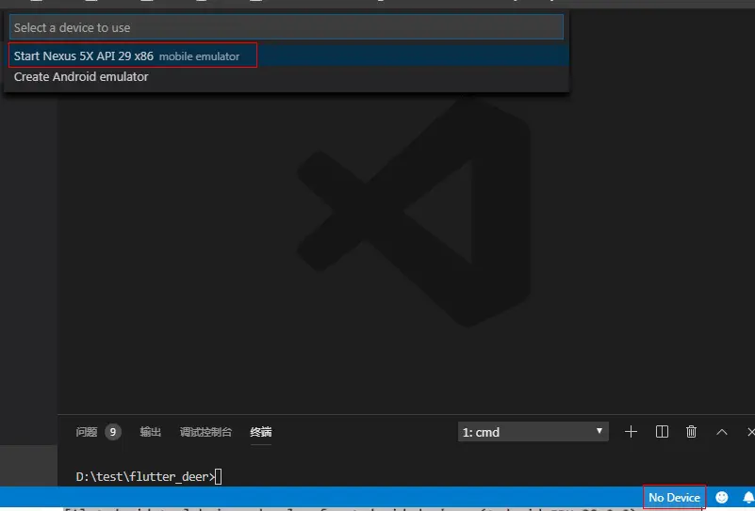Image resolution: width=755 pixels, height=511 pixels.
Task: Maximize panel with up chevron
Action: [721, 432]
